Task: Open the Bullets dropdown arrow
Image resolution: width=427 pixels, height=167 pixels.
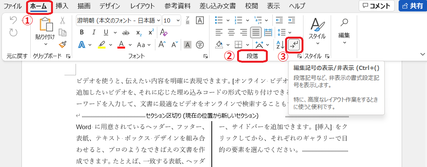Action: point(228,20)
